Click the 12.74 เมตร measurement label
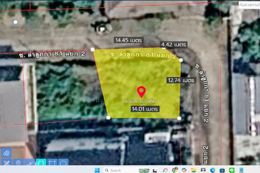 [x=181, y=80]
